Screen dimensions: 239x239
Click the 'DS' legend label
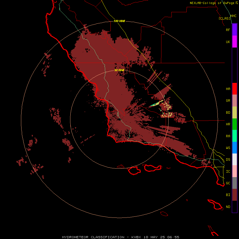tap(228, 160)
